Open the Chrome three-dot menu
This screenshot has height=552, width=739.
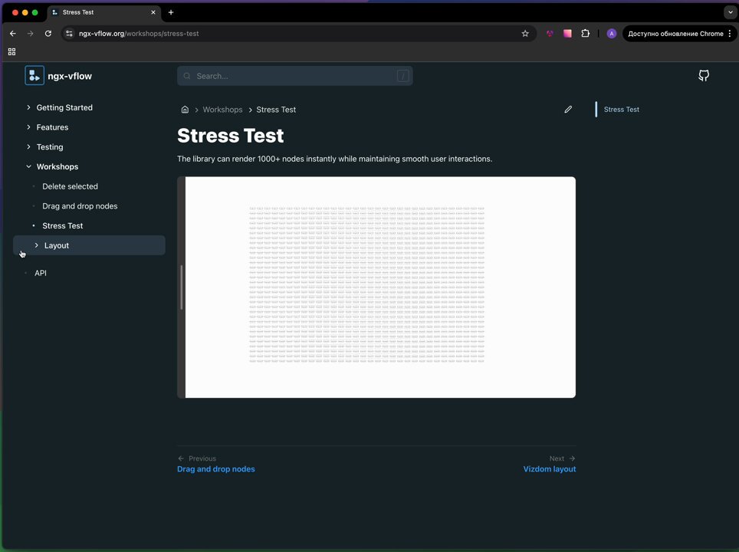(x=730, y=34)
